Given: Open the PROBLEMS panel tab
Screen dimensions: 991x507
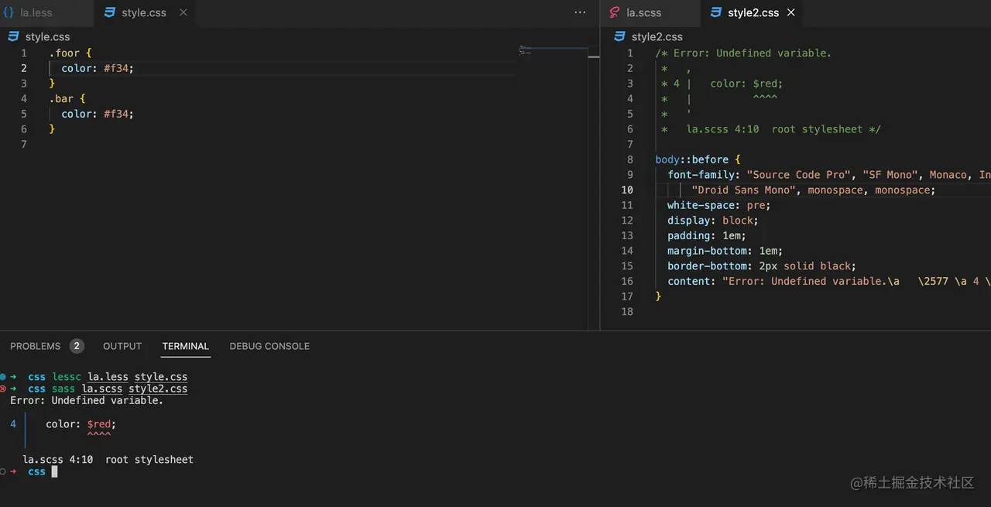Looking at the screenshot, I should click(35, 346).
